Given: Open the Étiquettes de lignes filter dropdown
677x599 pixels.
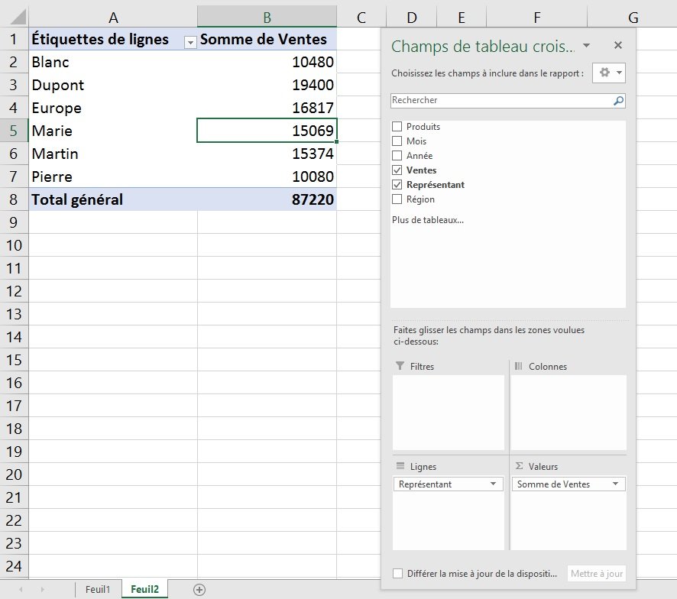Looking at the screenshot, I should 189,39.
